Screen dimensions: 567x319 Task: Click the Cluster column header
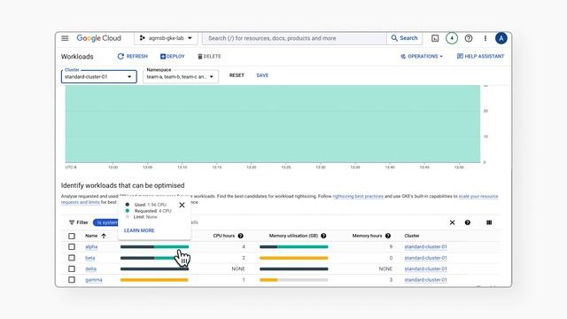pyautogui.click(x=411, y=236)
